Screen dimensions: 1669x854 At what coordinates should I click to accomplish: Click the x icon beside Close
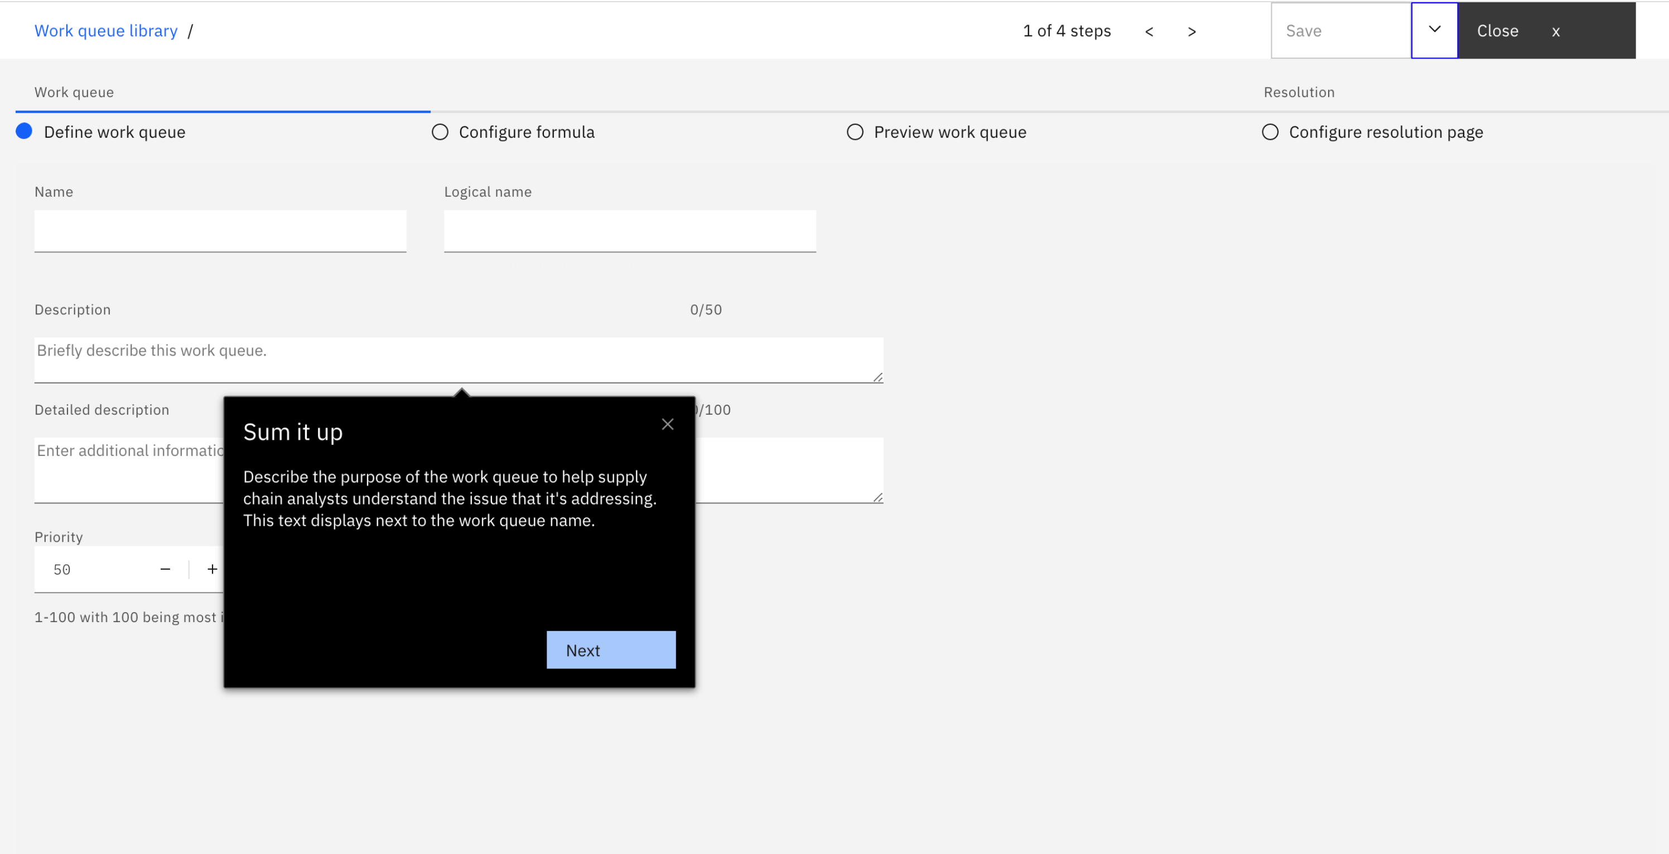(1556, 31)
